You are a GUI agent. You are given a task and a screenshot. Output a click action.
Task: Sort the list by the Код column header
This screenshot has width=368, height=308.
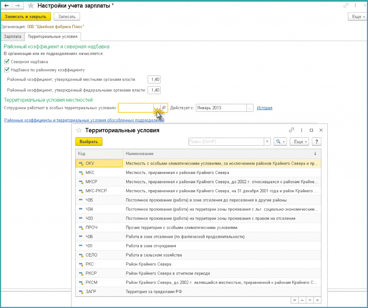(x=99, y=153)
